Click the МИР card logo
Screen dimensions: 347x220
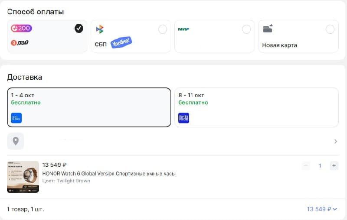click(x=183, y=29)
